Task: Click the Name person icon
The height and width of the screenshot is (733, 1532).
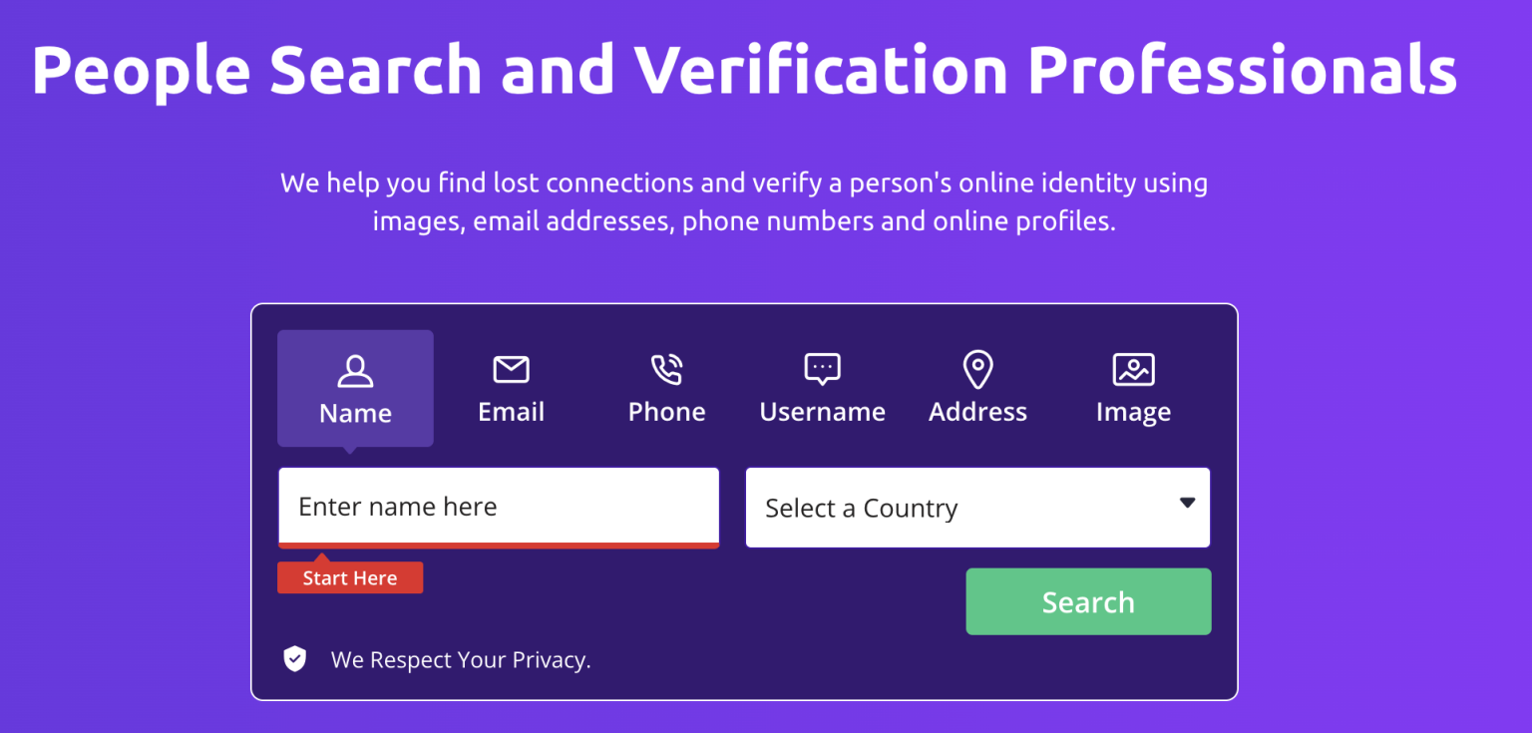Action: 355,369
